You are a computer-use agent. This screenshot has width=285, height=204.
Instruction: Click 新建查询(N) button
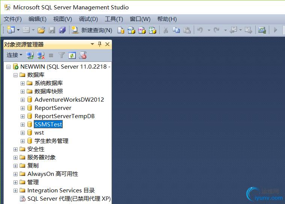tap(92, 30)
